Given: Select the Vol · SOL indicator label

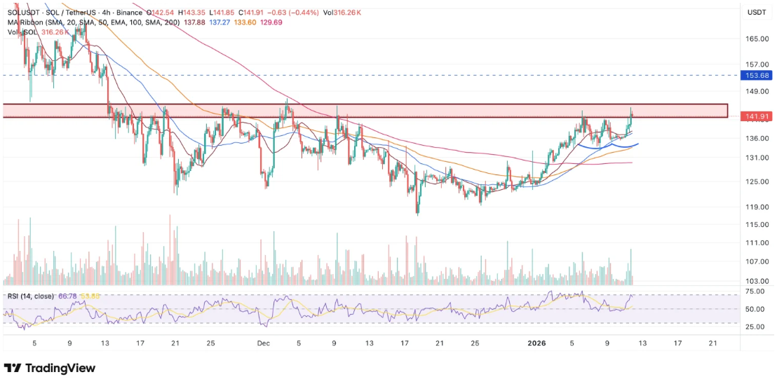Looking at the screenshot, I should click(x=22, y=32).
